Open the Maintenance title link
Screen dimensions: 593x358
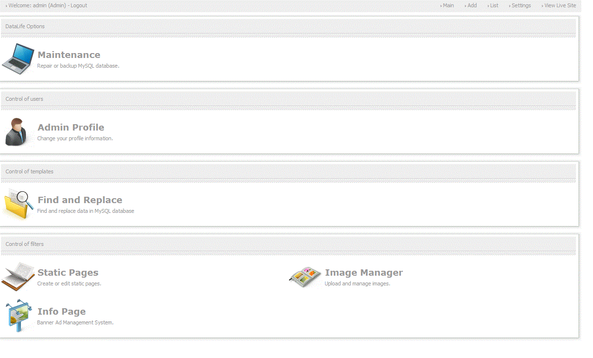coord(69,55)
